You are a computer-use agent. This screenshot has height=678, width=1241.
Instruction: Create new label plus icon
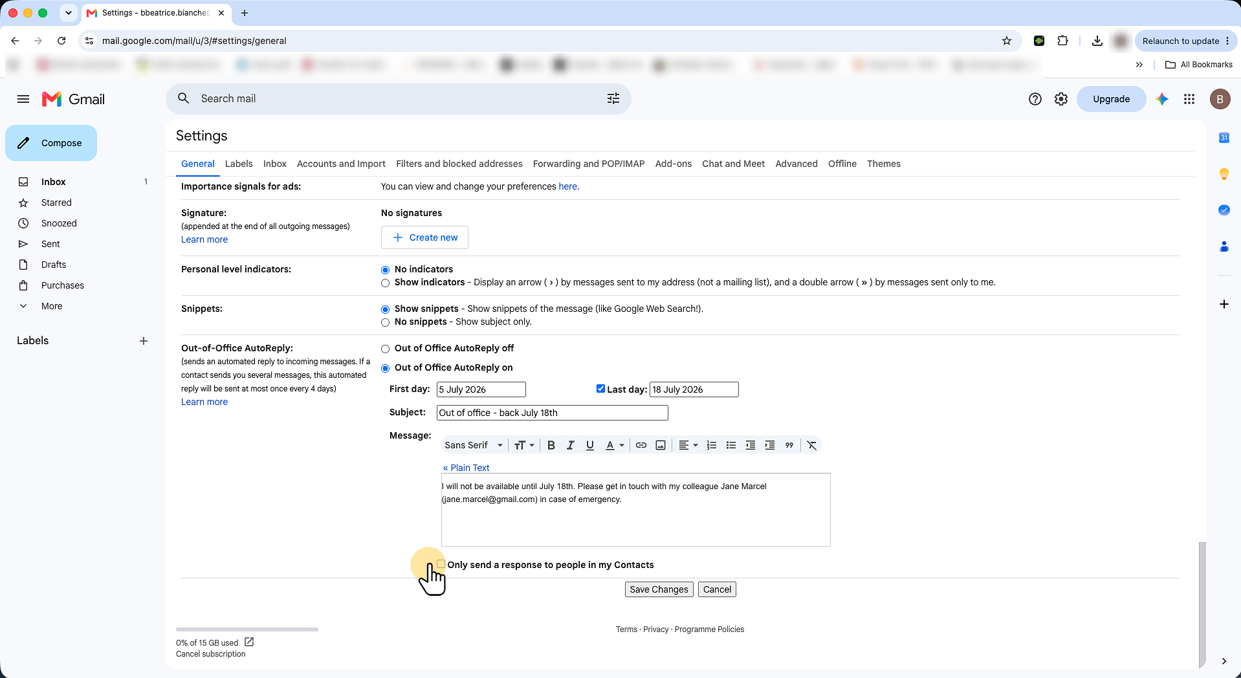tap(144, 341)
